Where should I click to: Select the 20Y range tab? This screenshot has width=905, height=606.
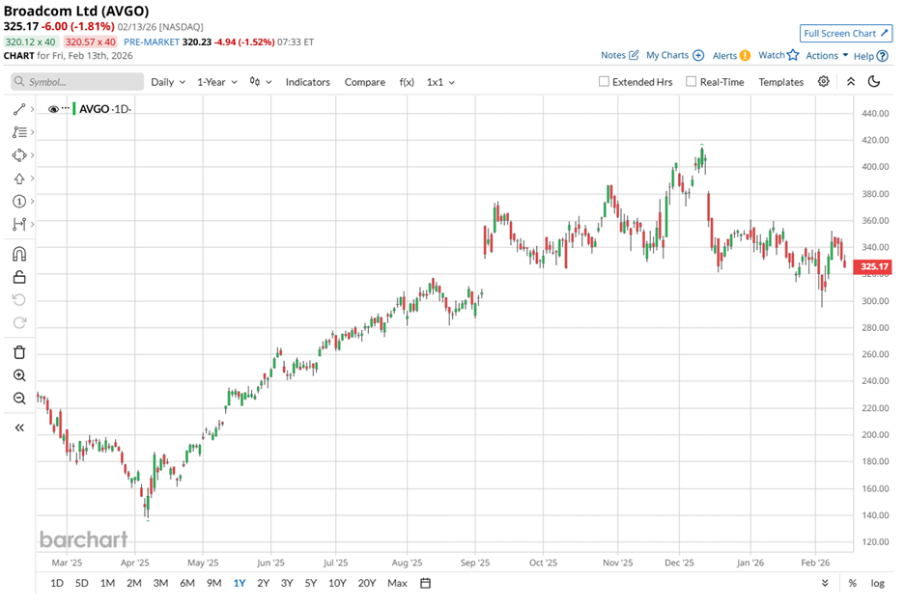366,583
